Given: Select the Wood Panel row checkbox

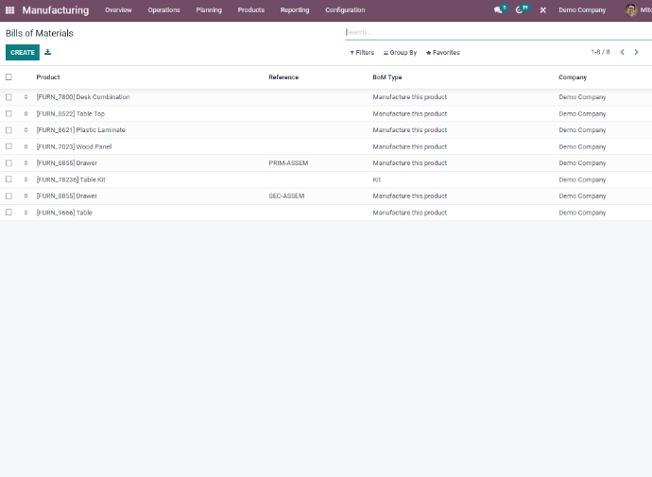Looking at the screenshot, I should (x=9, y=146).
